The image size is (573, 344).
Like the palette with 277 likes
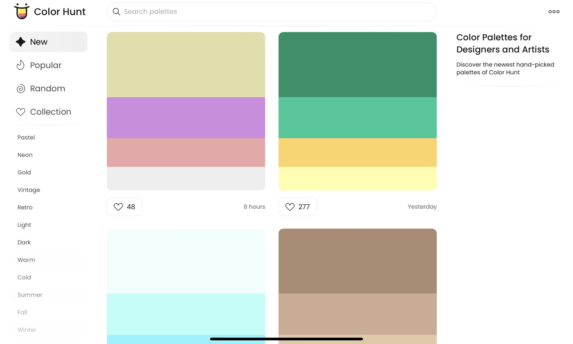coord(298,207)
